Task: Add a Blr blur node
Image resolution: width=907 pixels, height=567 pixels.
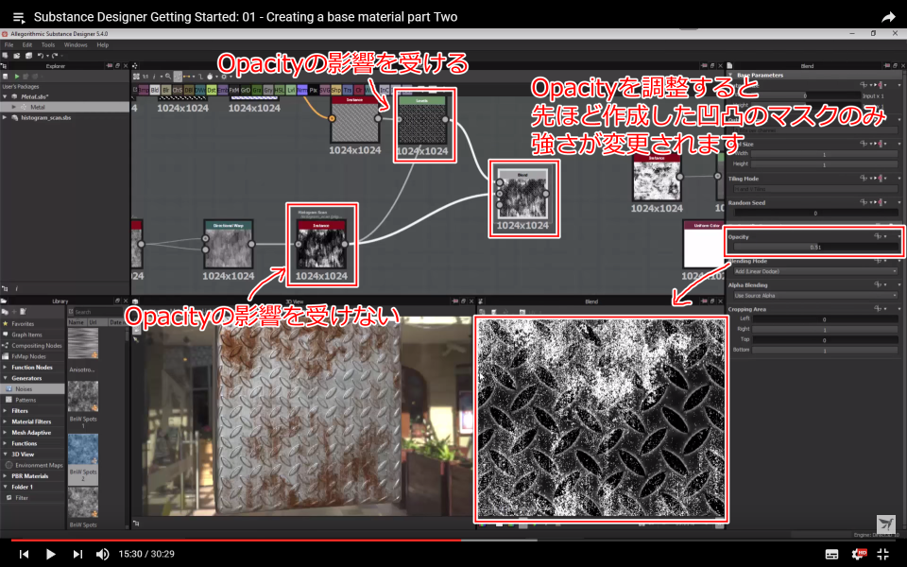Action: tap(166, 91)
